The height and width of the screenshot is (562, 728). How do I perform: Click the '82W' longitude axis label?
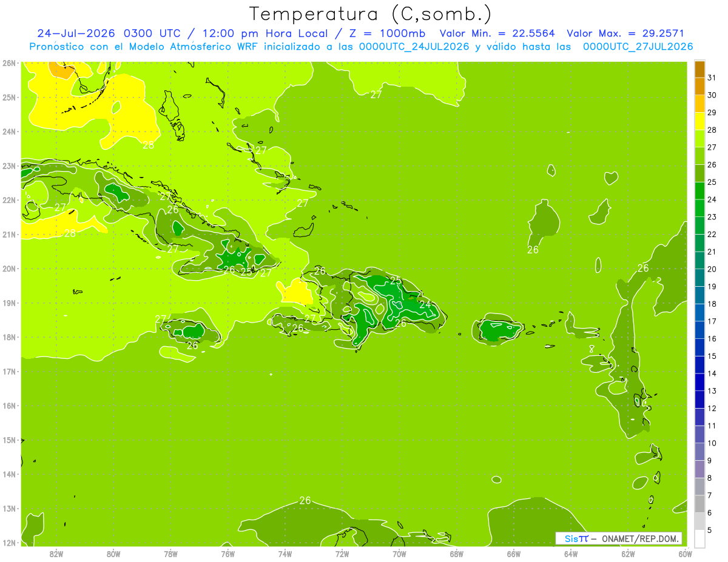[x=56, y=554]
